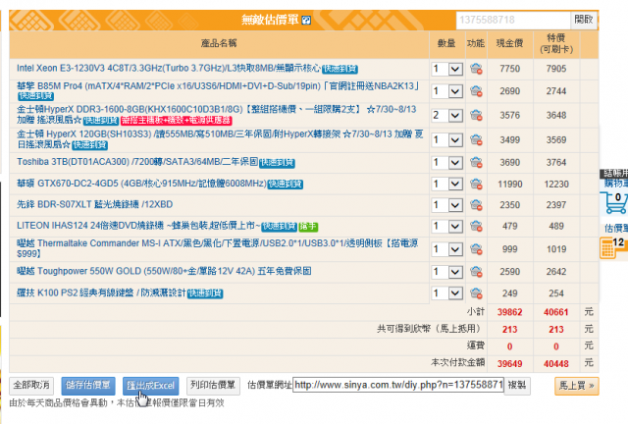Viewport: 628px width, 424px height.
Task: Open Thermaltake Commander MS-I case link
Action: 218,248
